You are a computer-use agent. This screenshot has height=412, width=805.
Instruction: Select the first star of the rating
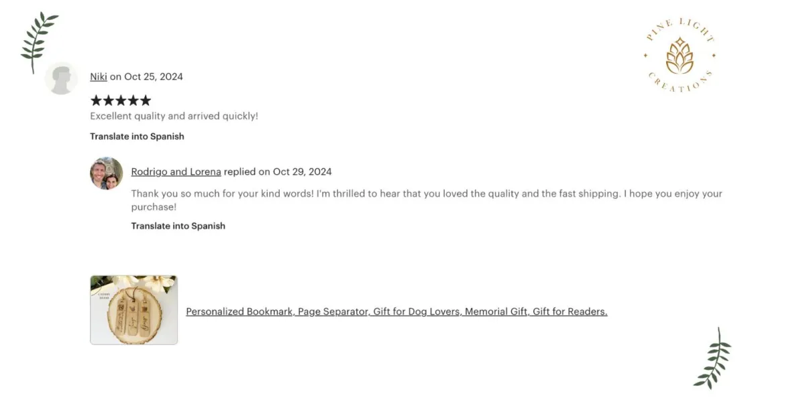pyautogui.click(x=96, y=100)
